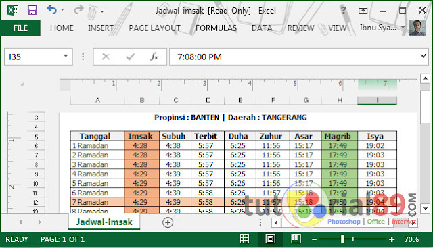This screenshot has width=433, height=248.
Task: Click the vertical scrollbar up arrow
Action: click(x=425, y=78)
